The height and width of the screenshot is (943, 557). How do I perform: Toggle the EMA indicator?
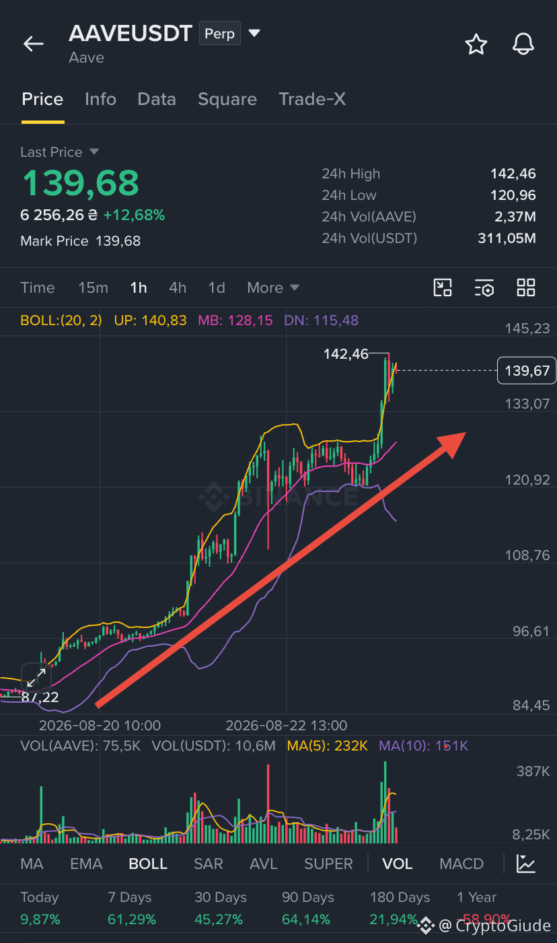(x=86, y=864)
